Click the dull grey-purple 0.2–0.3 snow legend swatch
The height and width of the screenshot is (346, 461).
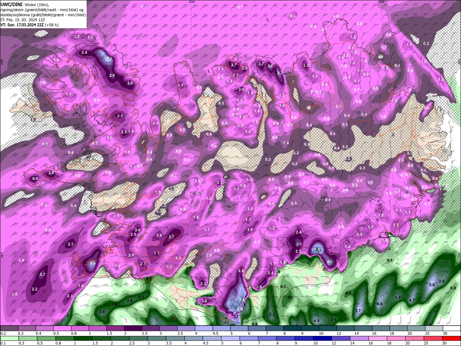click(9, 328)
